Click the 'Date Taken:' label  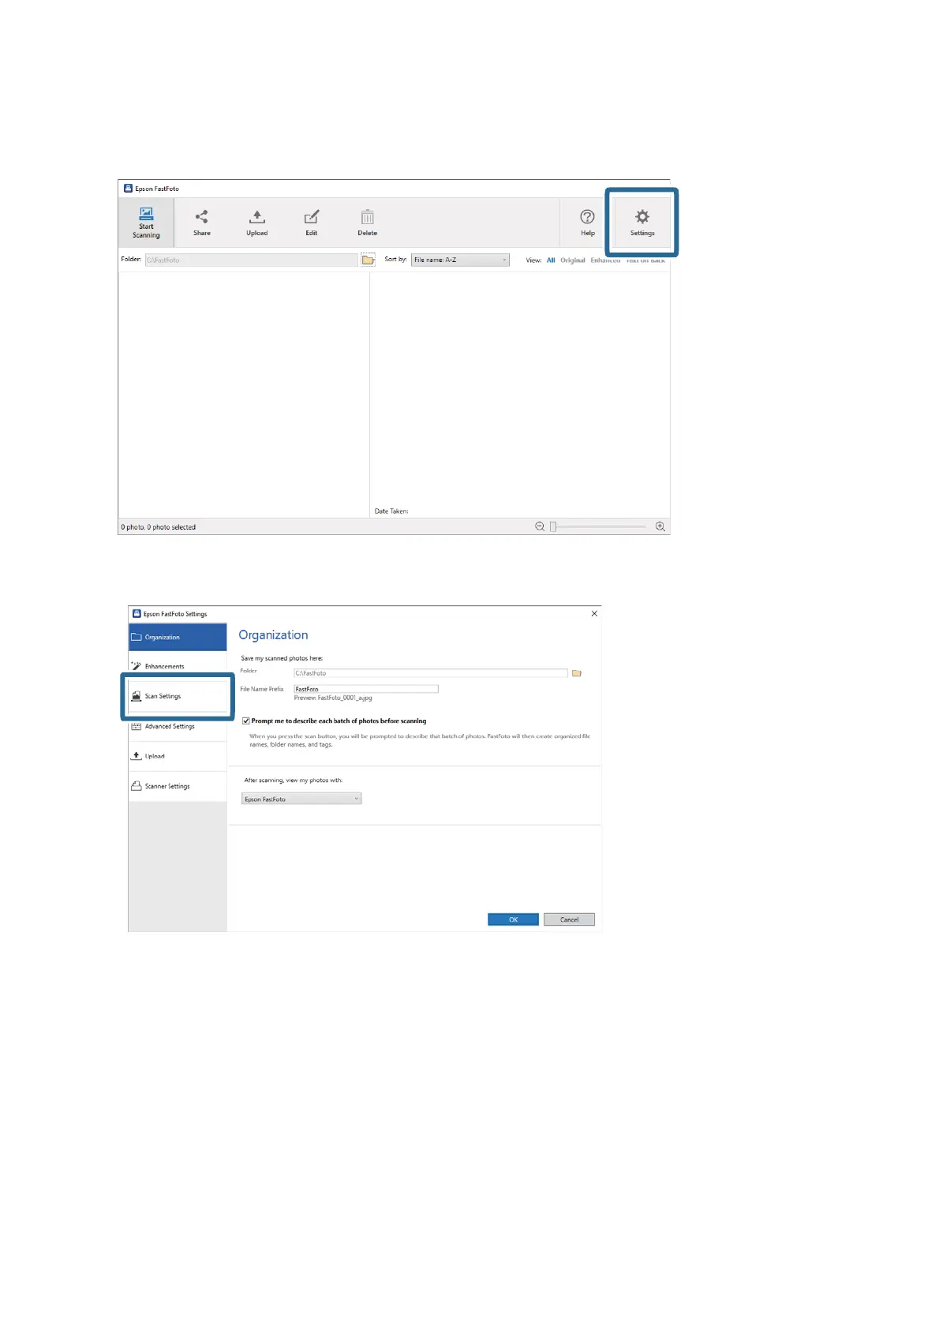(391, 511)
